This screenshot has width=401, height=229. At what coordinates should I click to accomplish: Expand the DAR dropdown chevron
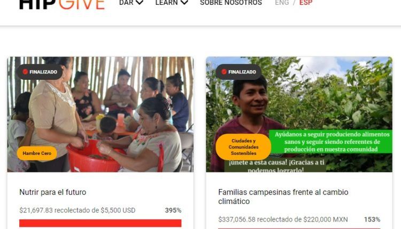coord(140,3)
